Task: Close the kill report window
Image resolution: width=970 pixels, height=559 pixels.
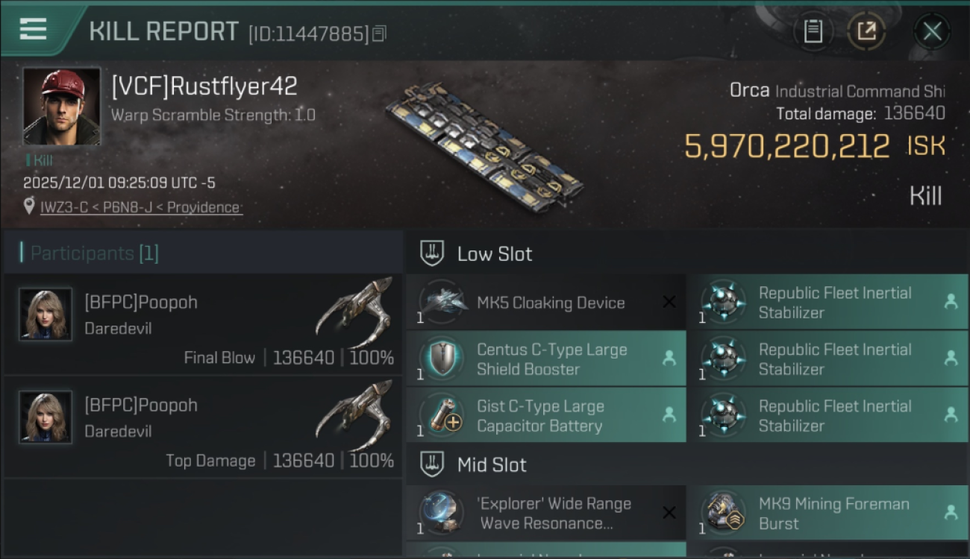Action: click(x=932, y=31)
